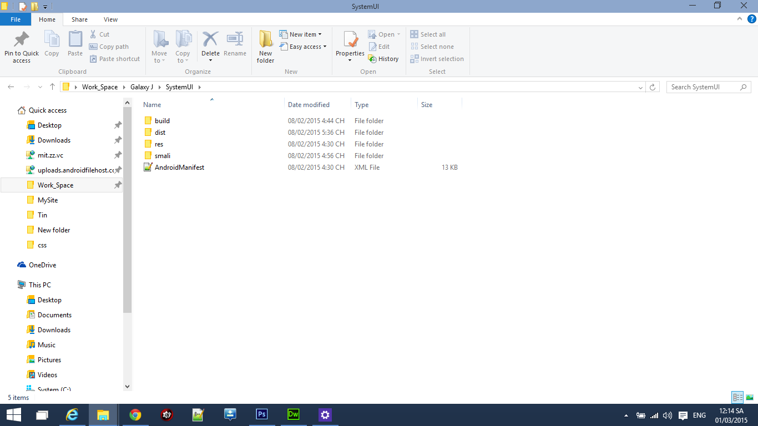
Task: Open the Open button dropdown arrow
Action: click(398, 34)
